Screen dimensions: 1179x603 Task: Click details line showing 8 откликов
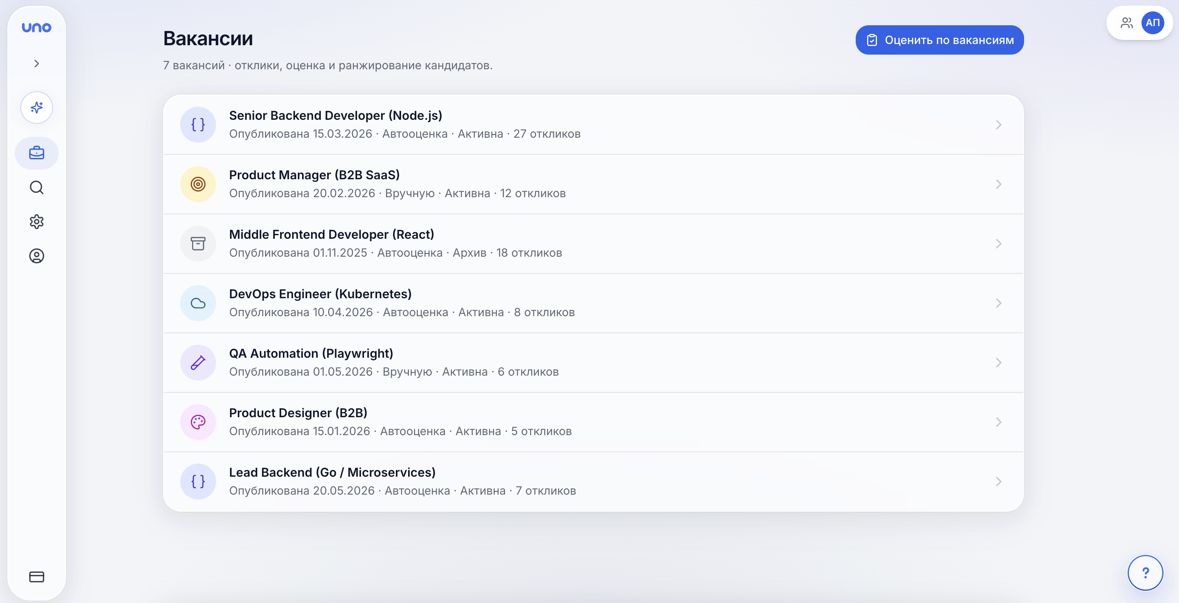click(402, 313)
